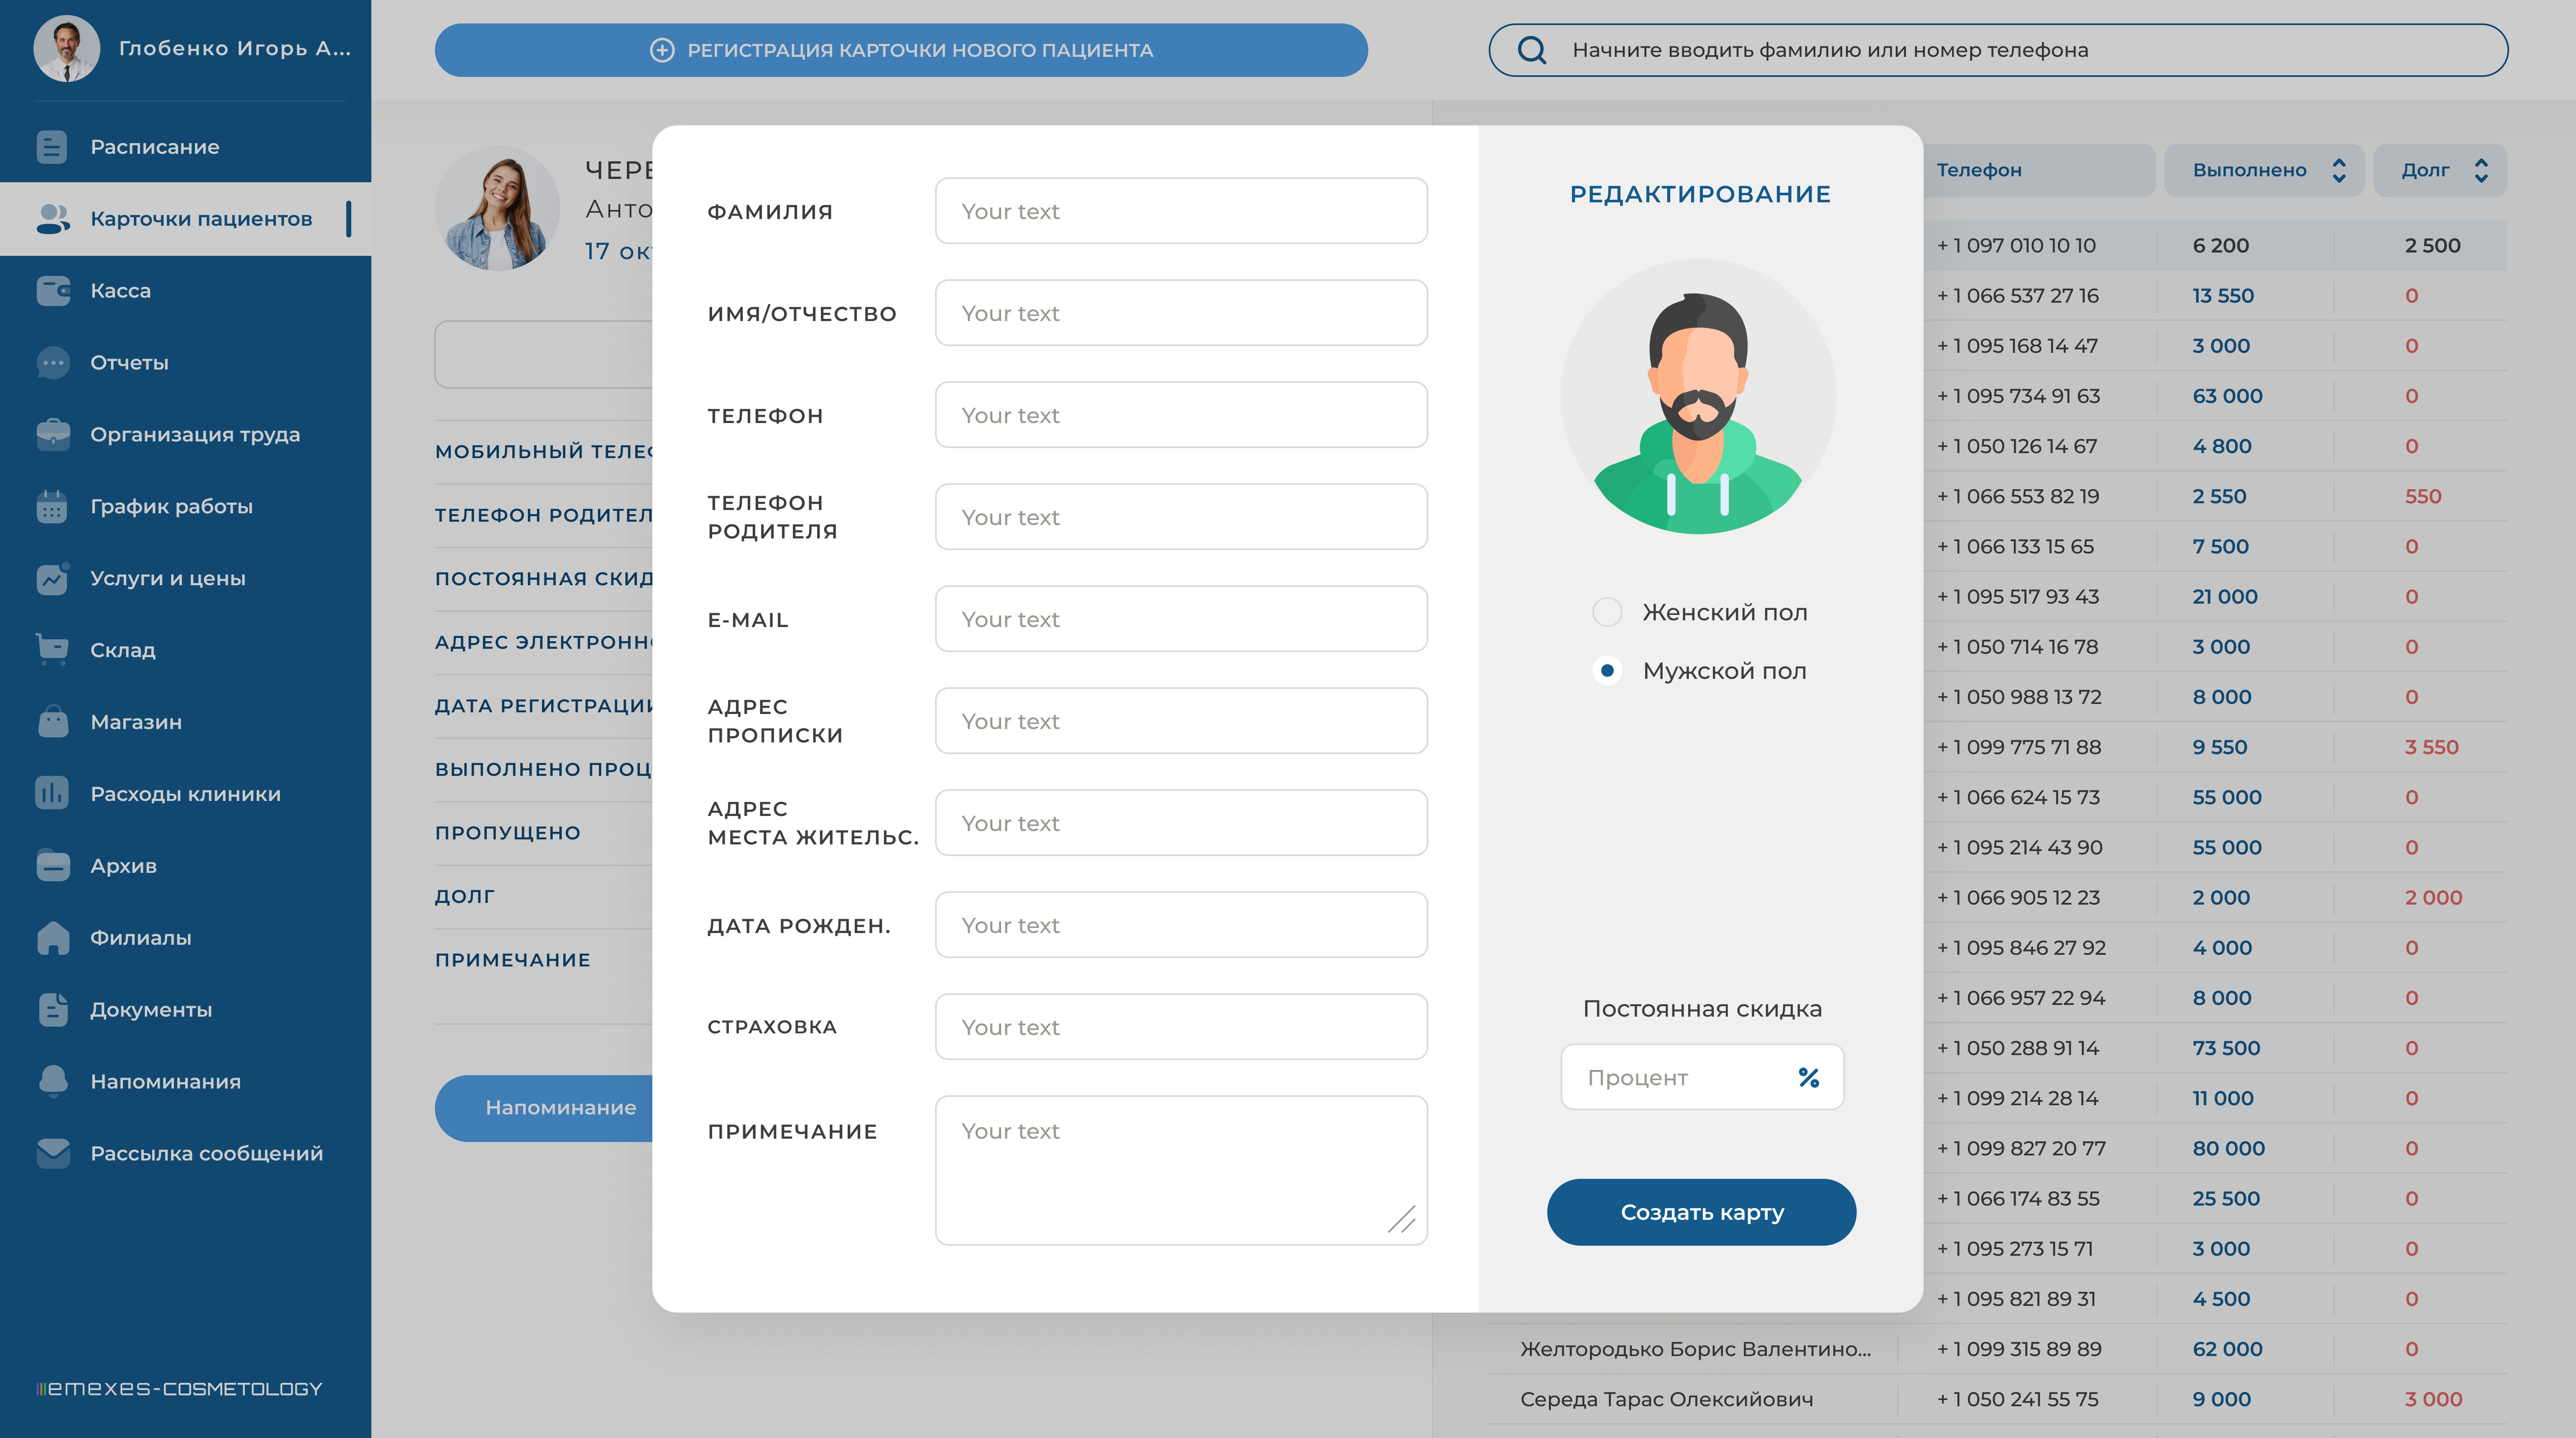Focus the Имя/Отчество input field

1181,313
